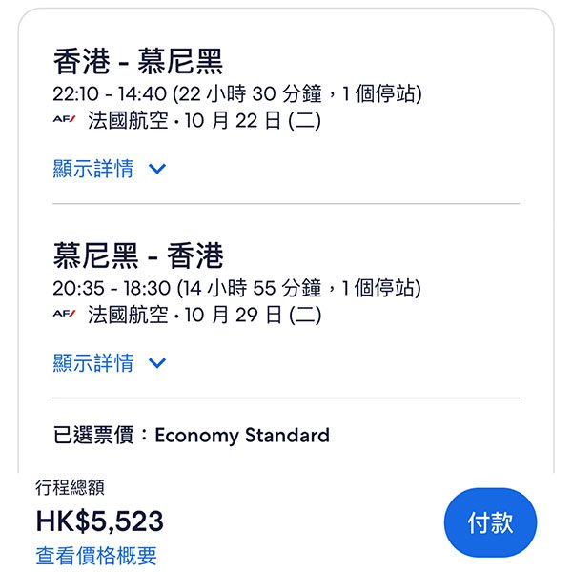This screenshot has width=572, height=572.
Task: Expand the chevron under 香港 - 慕尼黑
Action: [x=157, y=170]
